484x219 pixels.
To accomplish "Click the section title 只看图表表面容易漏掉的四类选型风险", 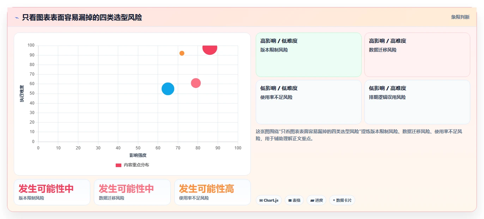I will click(x=82, y=17).
